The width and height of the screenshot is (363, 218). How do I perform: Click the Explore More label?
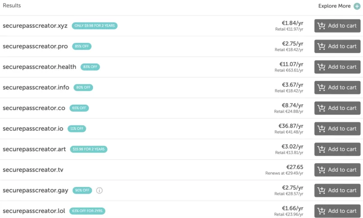334,6
